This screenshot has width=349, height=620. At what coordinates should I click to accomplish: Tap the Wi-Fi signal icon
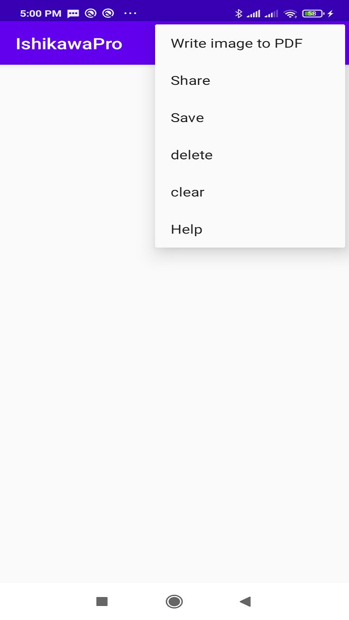(x=290, y=14)
